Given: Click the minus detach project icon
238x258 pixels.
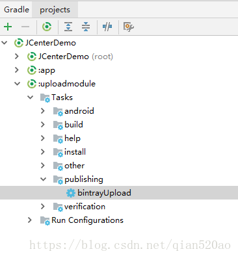Looking at the screenshot, I should click(25, 27).
